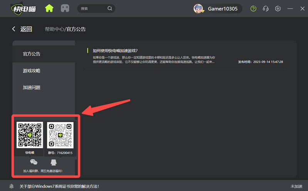Click the 快电喵 WeChat QR code
The image size is (308, 191).
coord(30,135)
